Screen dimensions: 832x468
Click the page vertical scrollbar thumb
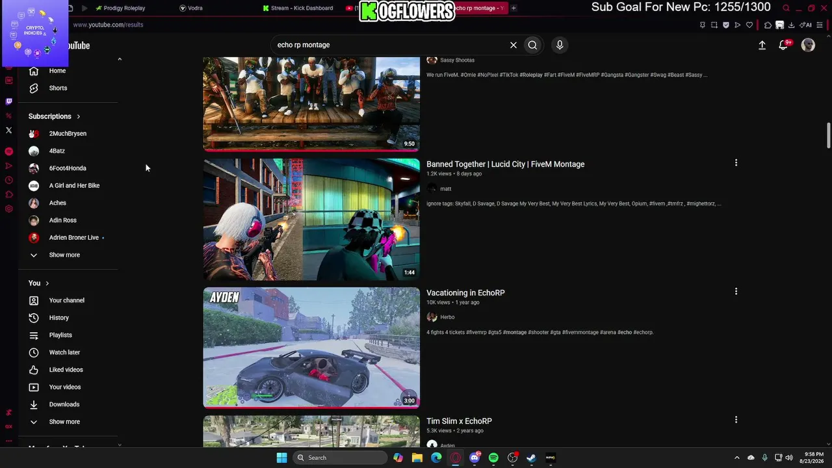829,135
